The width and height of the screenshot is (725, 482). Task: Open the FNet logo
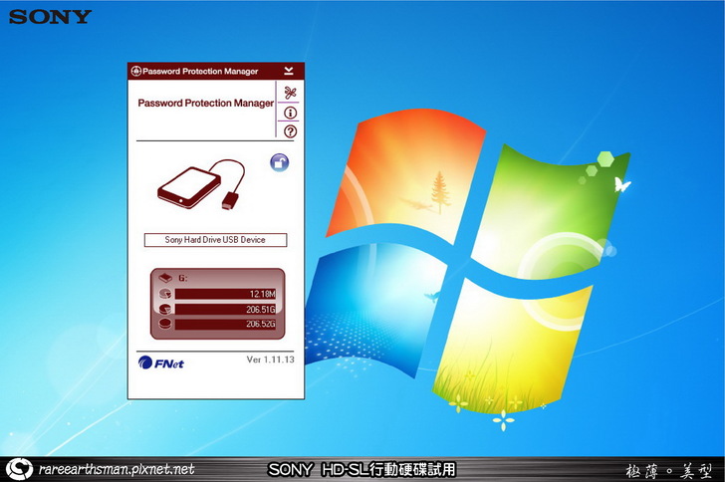click(160, 363)
